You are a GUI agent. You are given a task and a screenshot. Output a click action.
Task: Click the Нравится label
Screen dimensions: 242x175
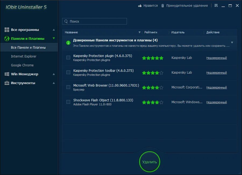coord(151,6)
